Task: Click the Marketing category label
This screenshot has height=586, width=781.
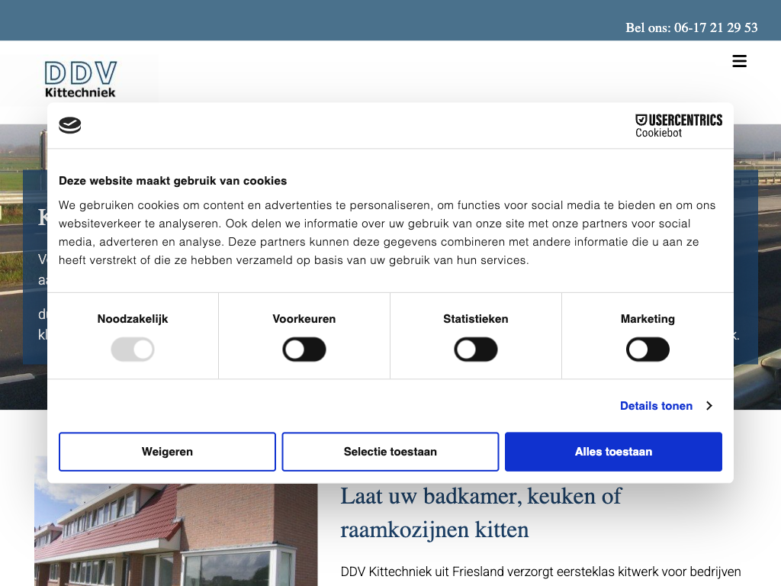Action: coord(648,319)
